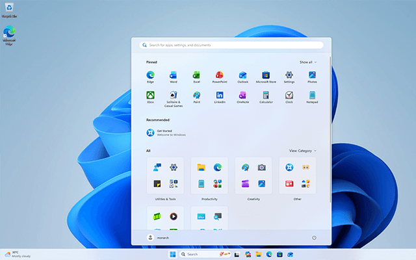Expand the Other folder overflow icon
Viewport: 416px width, 260px height.
click(305, 183)
